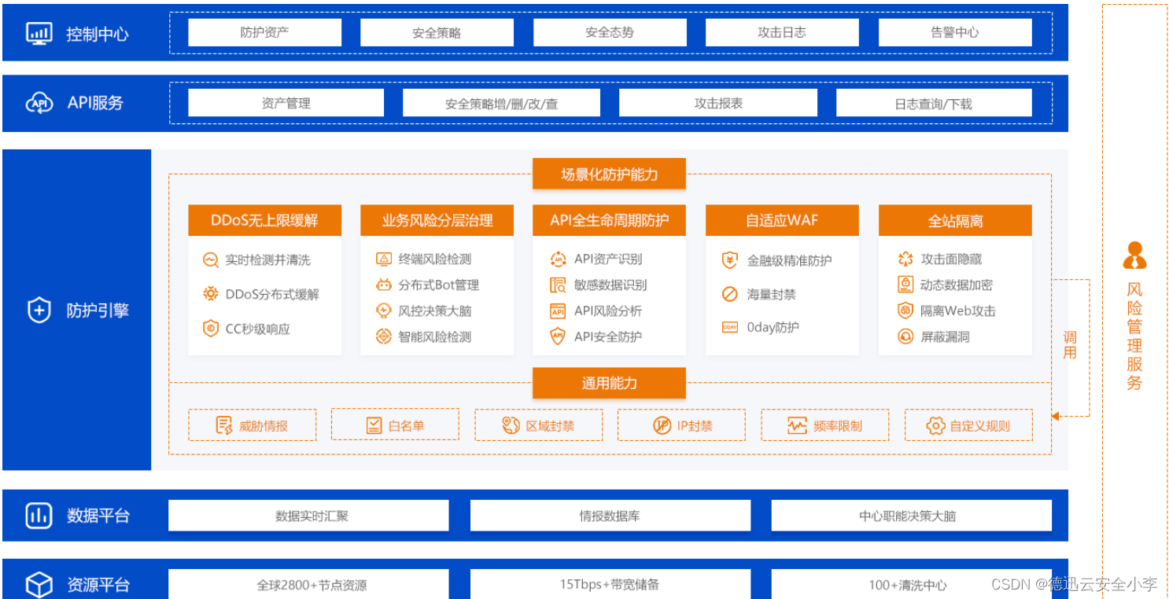Click the 100+清洗中心 box
This screenshot has width=1169, height=599.
click(x=911, y=584)
